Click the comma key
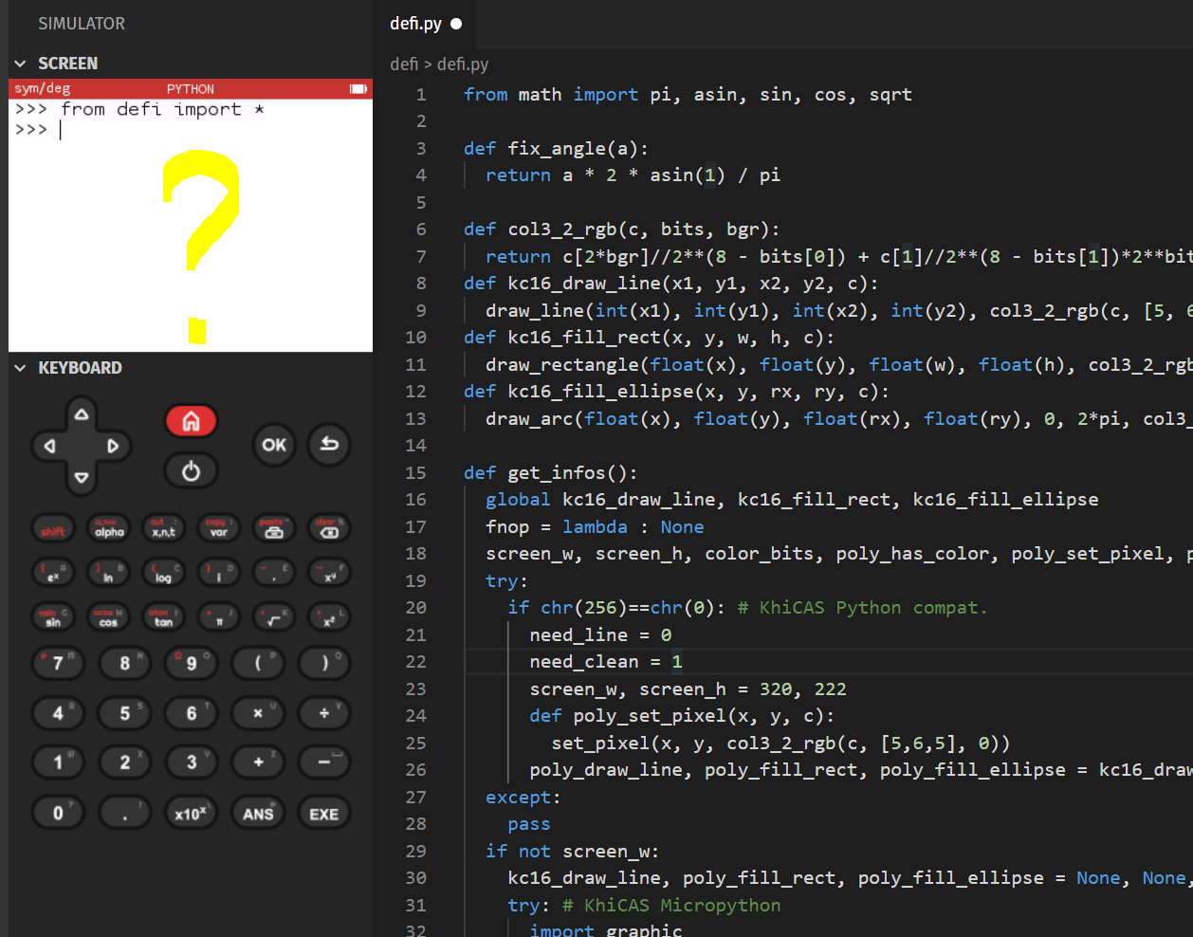The width and height of the screenshot is (1193, 937). (x=274, y=572)
